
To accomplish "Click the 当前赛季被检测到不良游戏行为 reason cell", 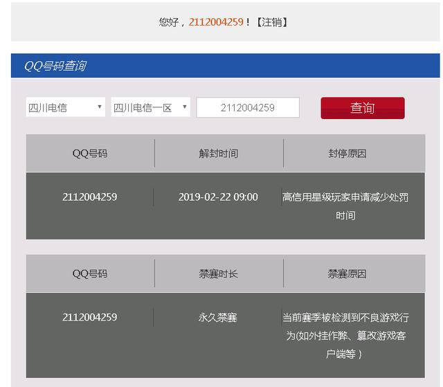I will point(345,336).
